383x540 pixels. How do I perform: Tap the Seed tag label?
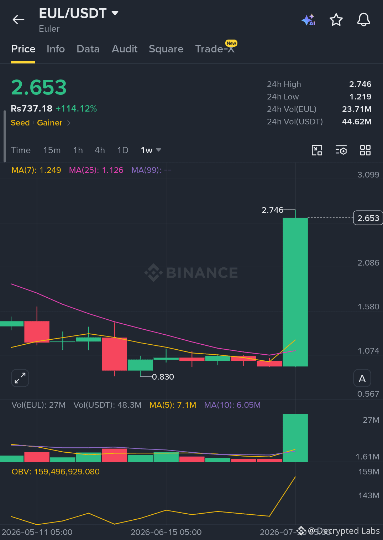point(20,123)
